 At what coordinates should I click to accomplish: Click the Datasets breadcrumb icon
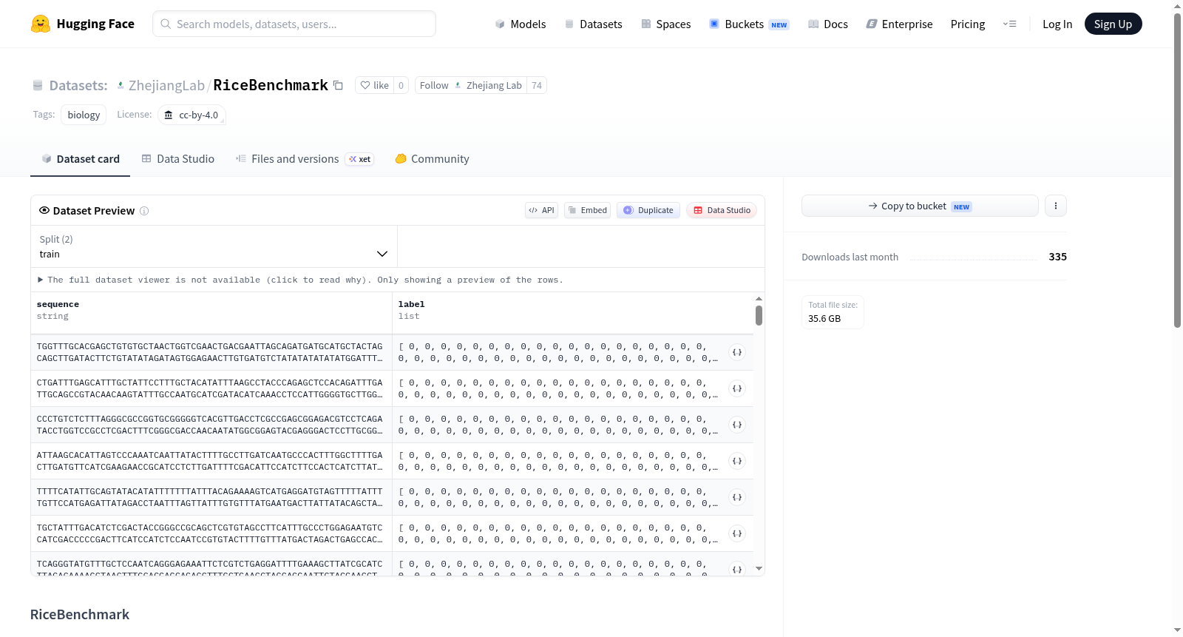click(x=38, y=86)
